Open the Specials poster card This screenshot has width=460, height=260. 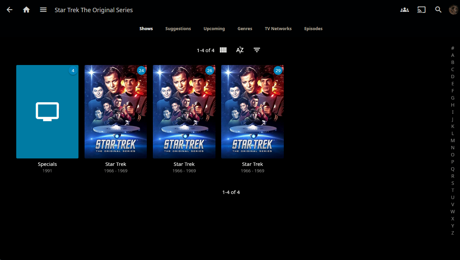[47, 112]
